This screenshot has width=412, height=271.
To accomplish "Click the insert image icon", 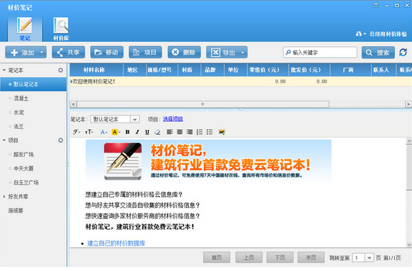I will 222,132.
